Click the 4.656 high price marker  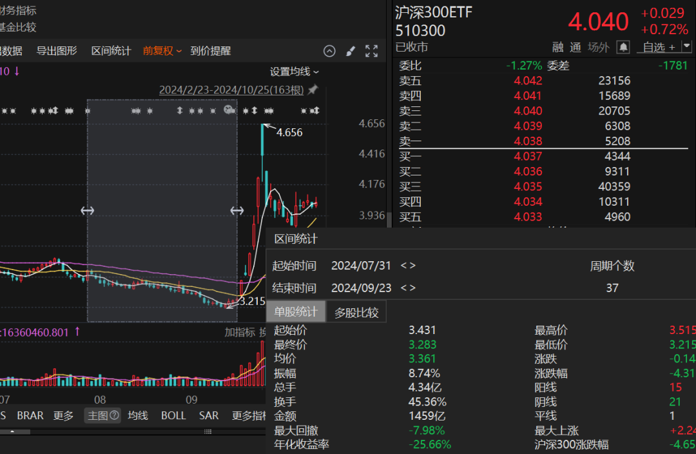(289, 132)
